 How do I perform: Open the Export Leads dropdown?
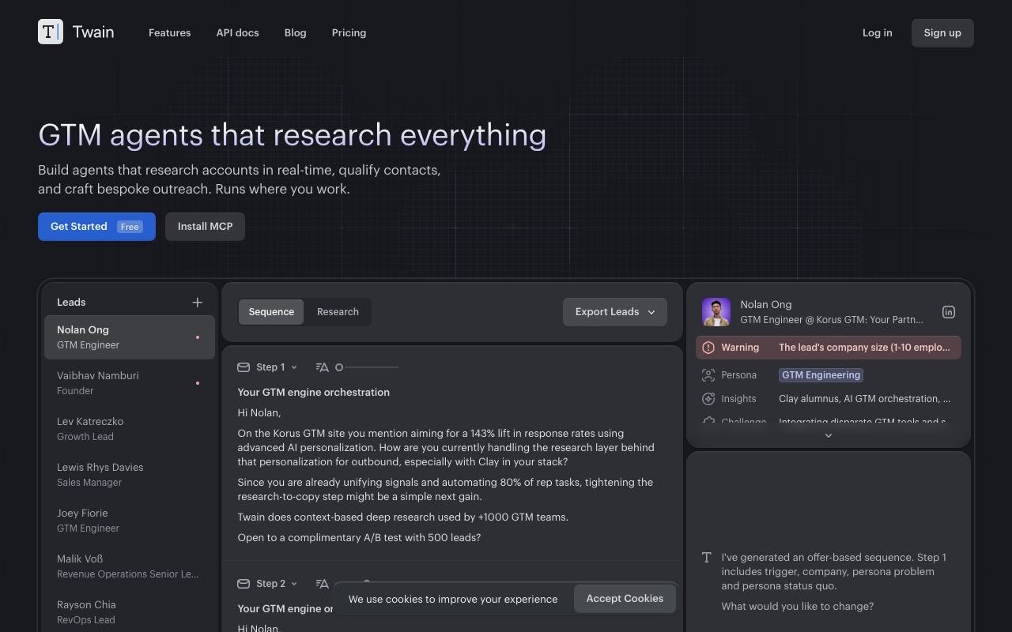pyautogui.click(x=615, y=311)
